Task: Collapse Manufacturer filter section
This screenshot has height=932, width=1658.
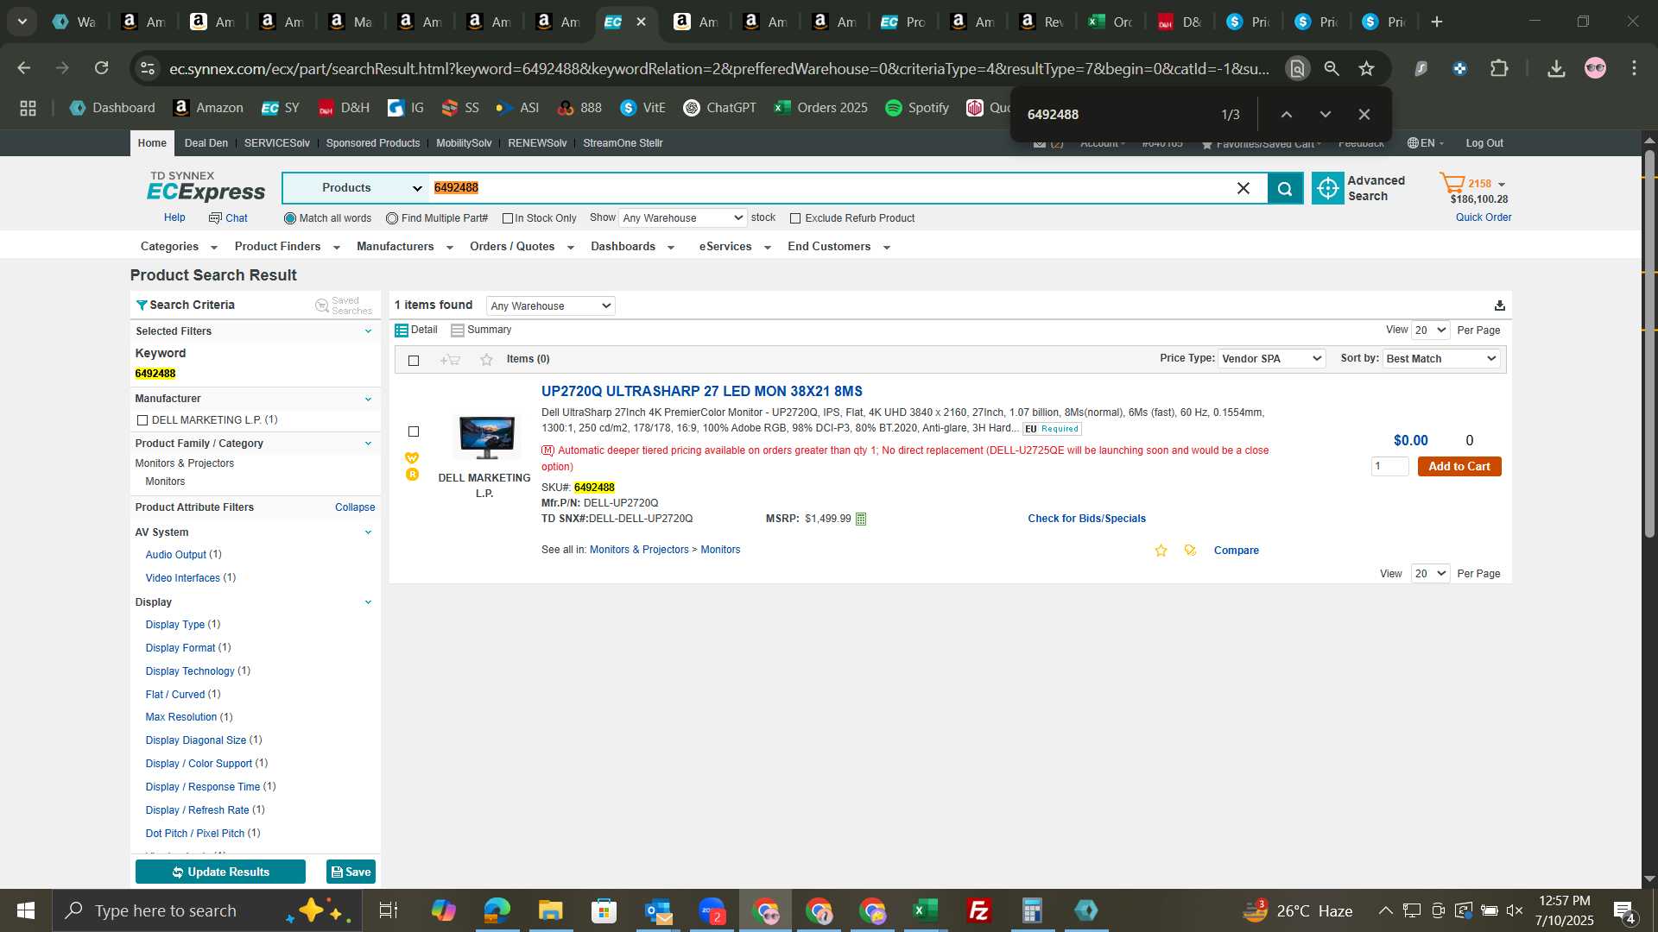Action: [368, 400]
